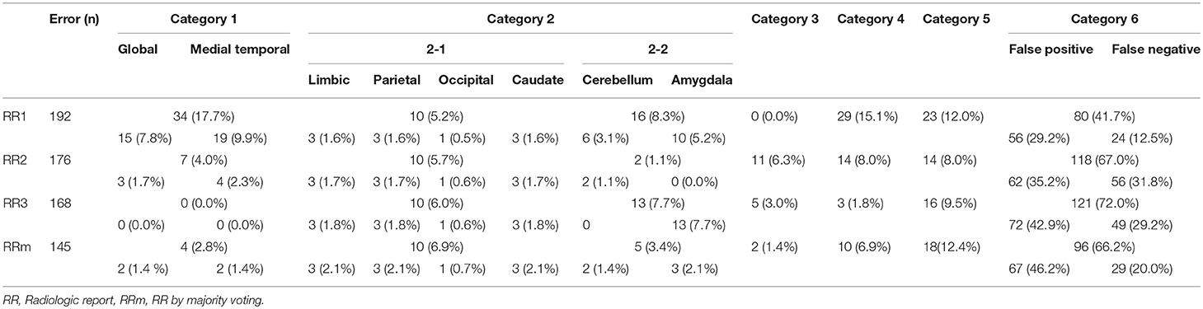The width and height of the screenshot is (1203, 309).
Task: Click the Occipital column subheader
Action: (466, 81)
